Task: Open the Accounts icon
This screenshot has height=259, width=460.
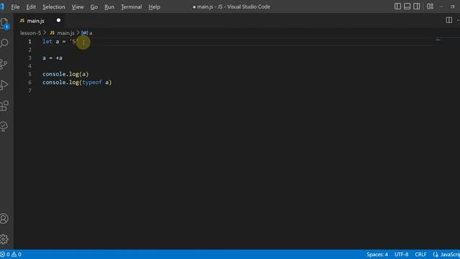Action: [x=4, y=219]
